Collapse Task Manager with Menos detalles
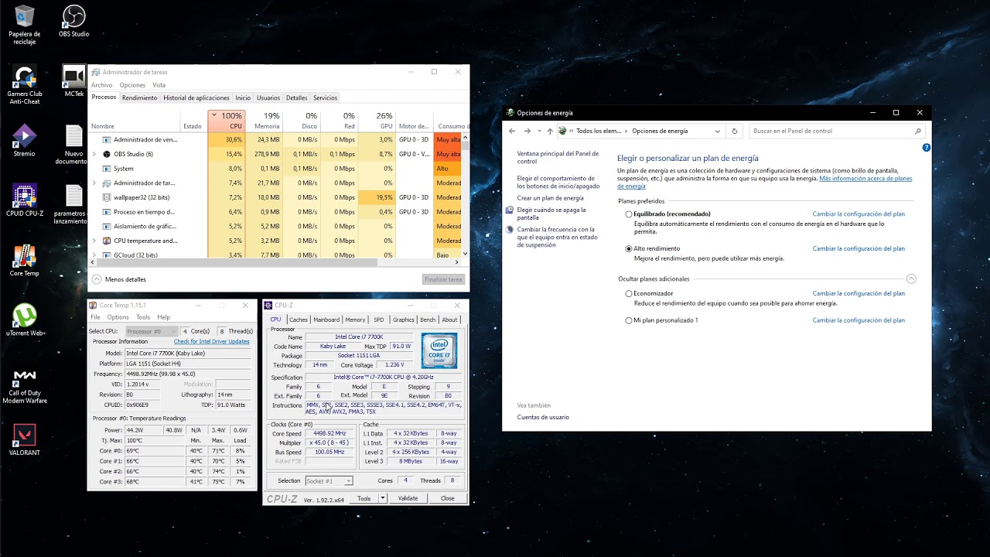This screenshot has height=557, width=990. pos(119,279)
